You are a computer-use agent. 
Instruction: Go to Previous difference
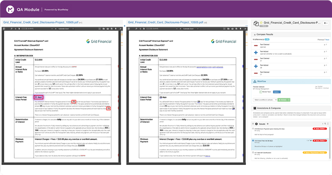(321, 40)
